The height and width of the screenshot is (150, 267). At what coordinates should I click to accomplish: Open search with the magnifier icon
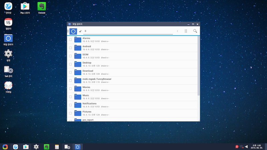point(195,31)
